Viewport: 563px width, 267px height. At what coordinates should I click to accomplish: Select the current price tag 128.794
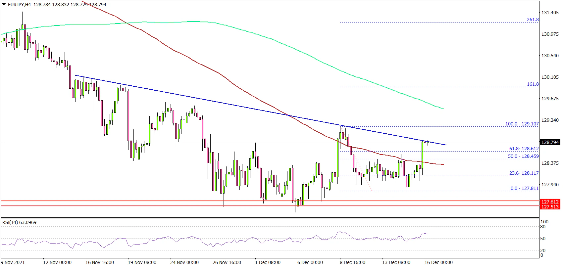pyautogui.click(x=550, y=142)
